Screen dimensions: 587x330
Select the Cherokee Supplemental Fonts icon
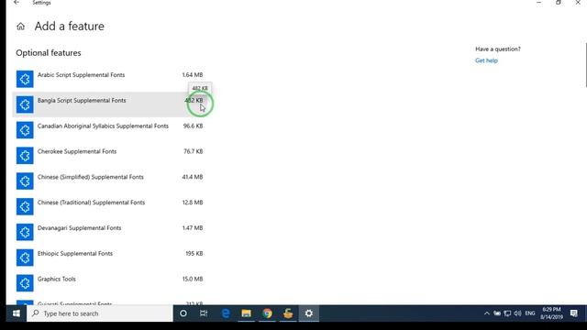click(25, 155)
